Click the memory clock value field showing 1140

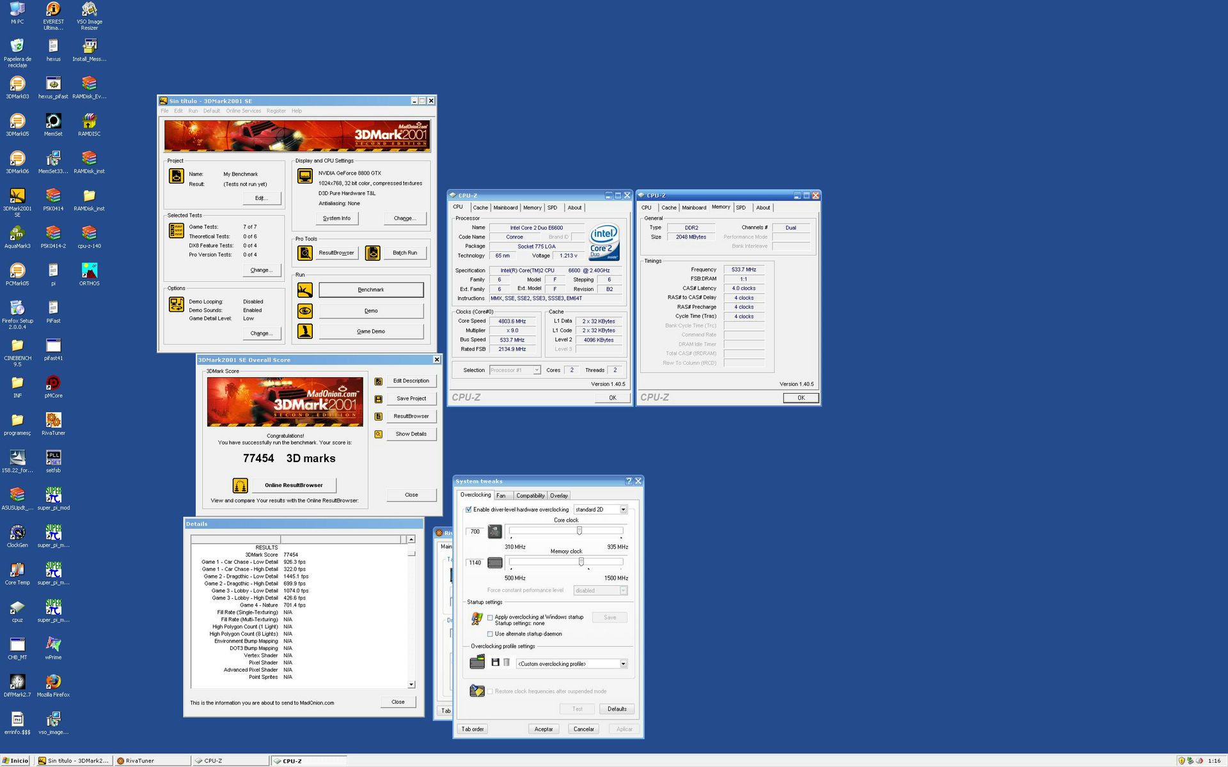475,564
